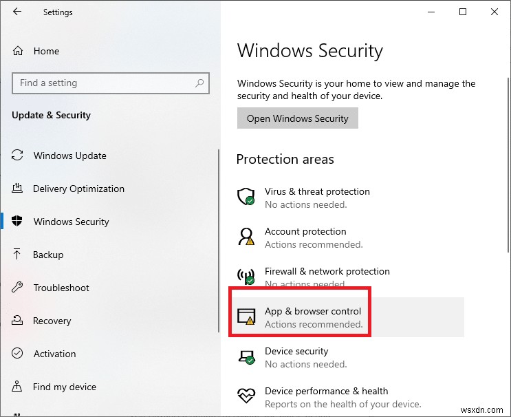Click the back arrow in Settings
This screenshot has width=511, height=417.
17,12
